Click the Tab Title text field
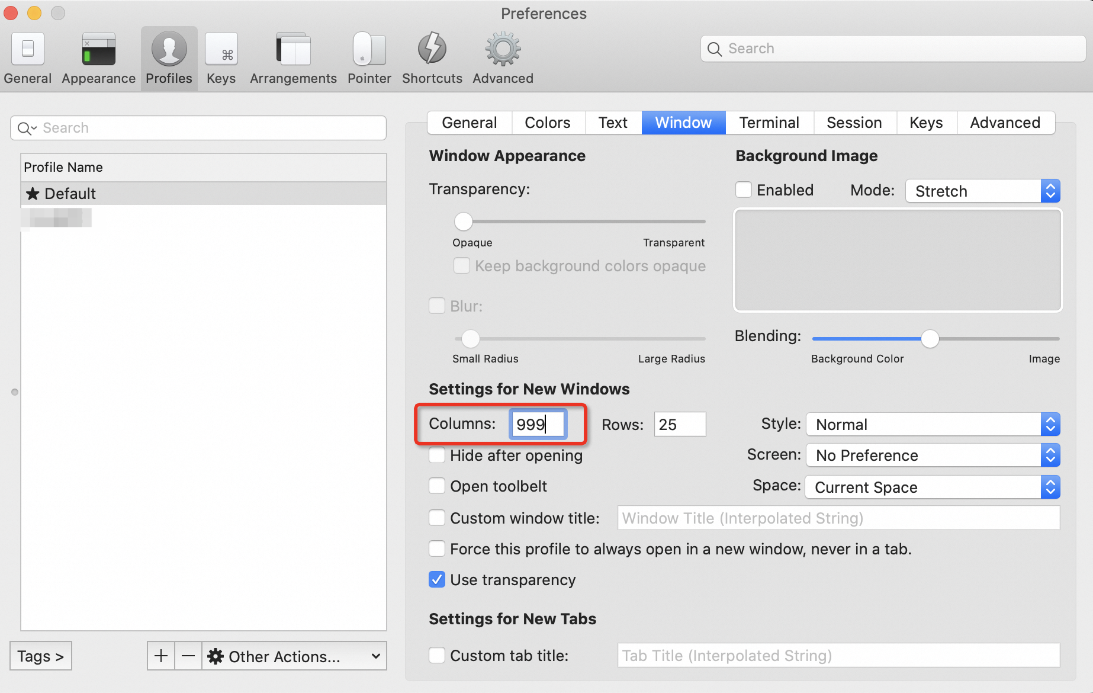The height and width of the screenshot is (693, 1093). coord(838,655)
